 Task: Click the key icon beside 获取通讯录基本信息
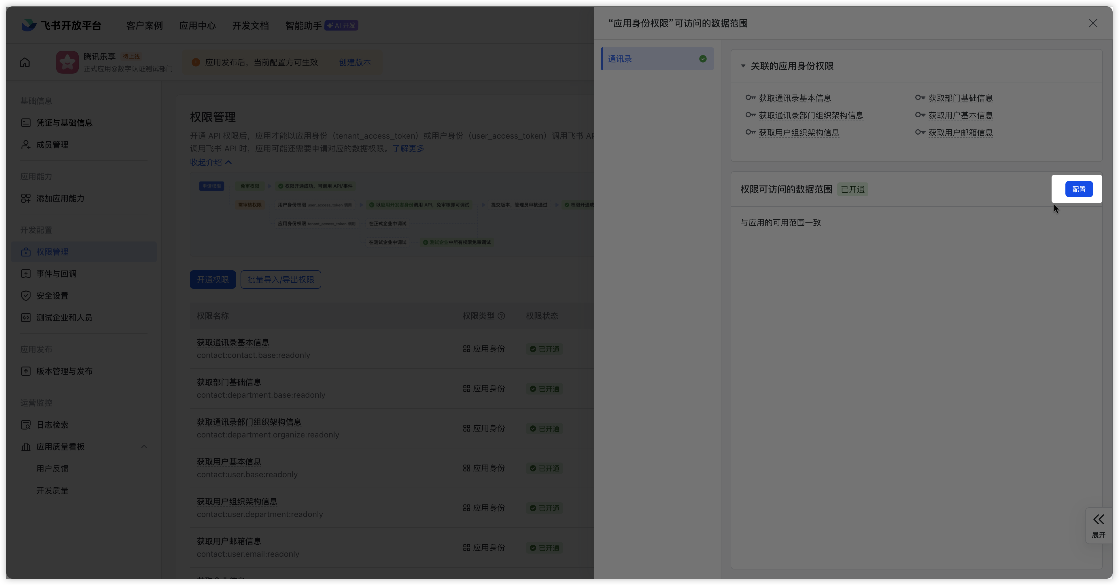point(750,98)
